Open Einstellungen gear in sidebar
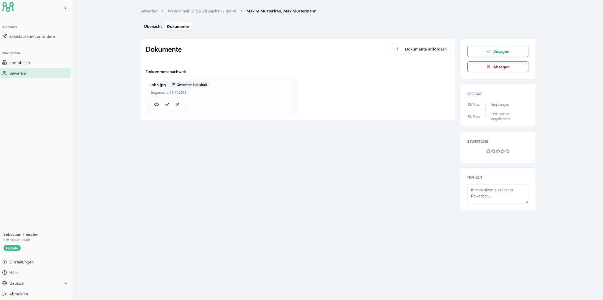The image size is (603, 300). [21, 262]
